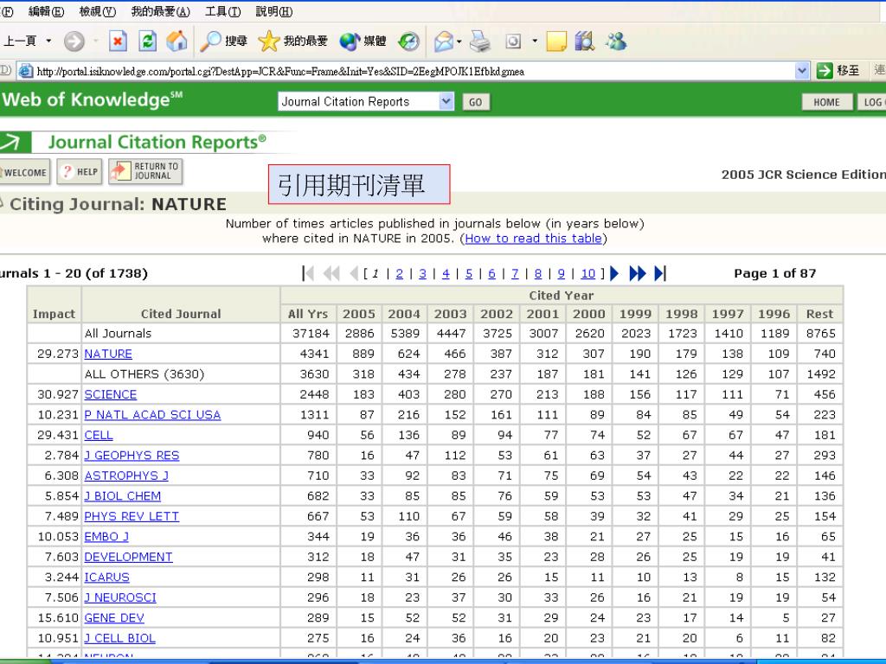
Task: Open the CELL journal link
Action: 99,436
